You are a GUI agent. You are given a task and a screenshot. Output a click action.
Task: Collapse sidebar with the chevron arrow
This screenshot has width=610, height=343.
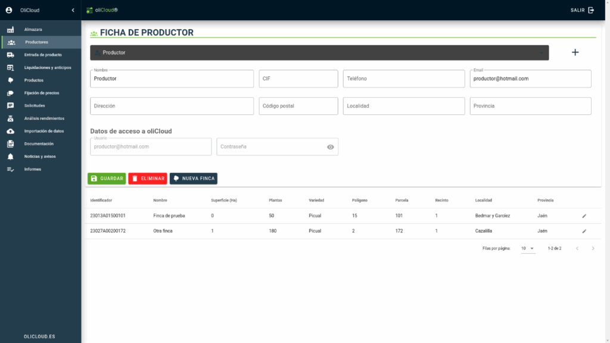pos(73,10)
